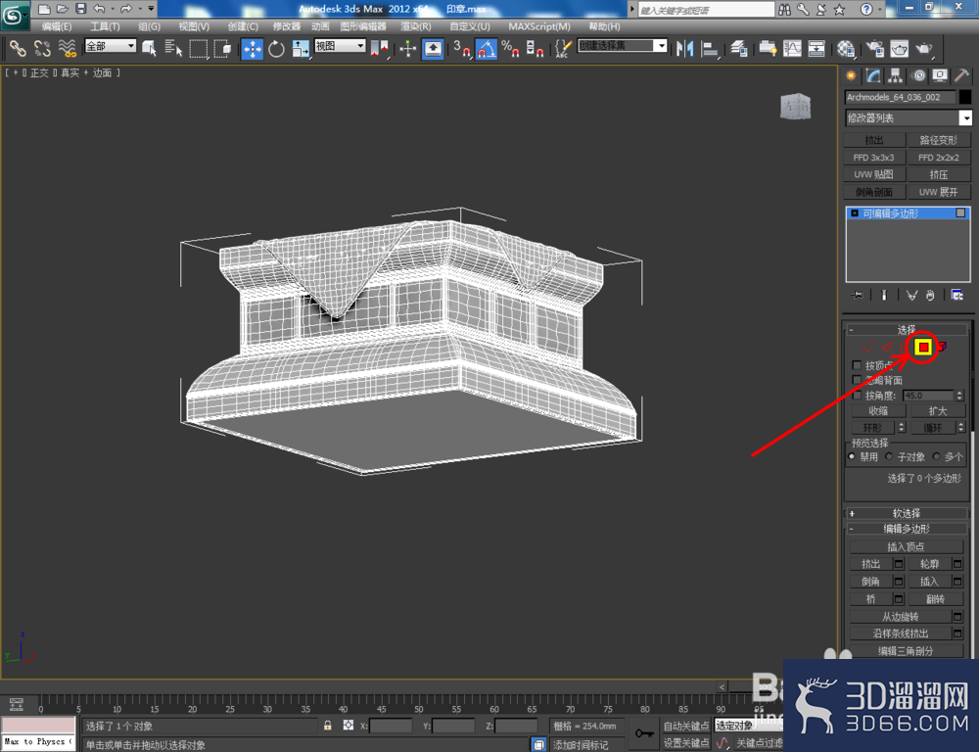Activate Select and Rotate tool

click(276, 49)
